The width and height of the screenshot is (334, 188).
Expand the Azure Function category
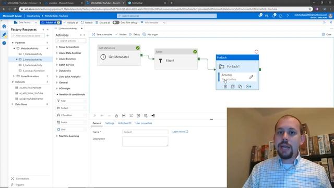67,59
